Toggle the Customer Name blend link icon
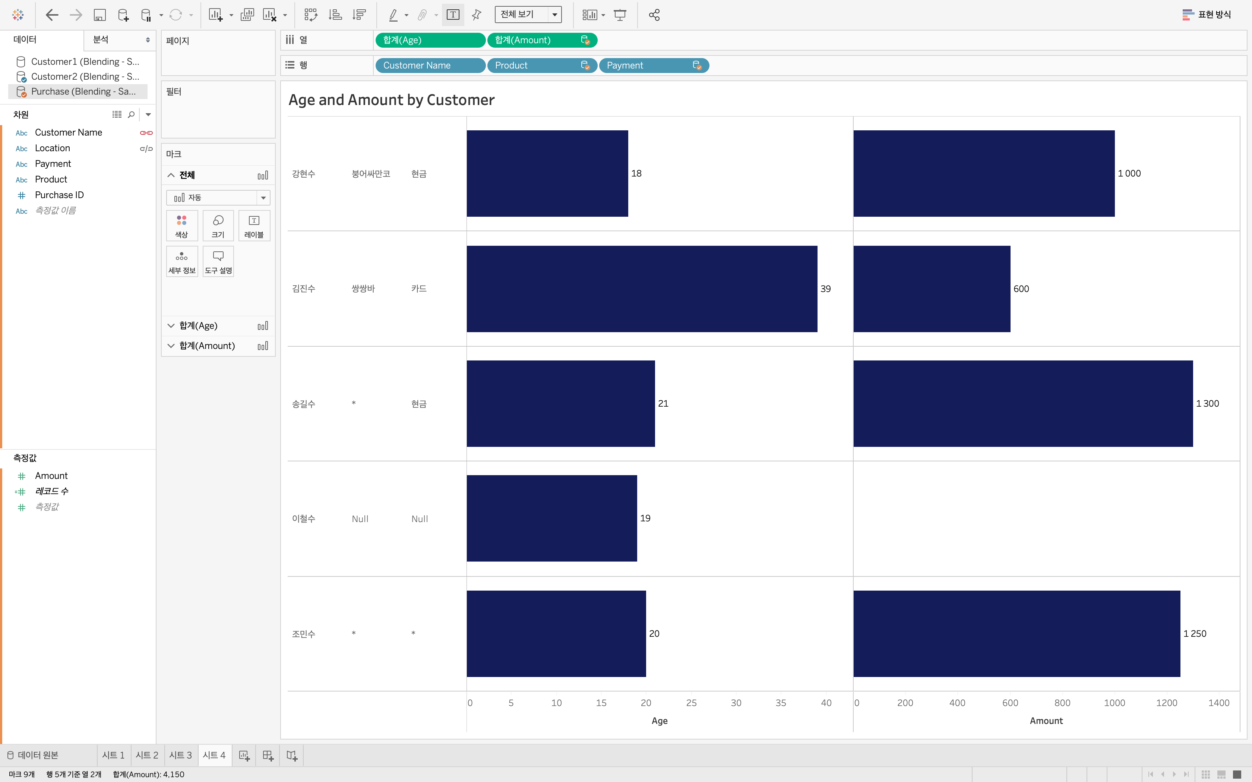Viewport: 1252px width, 782px height. pos(146,133)
